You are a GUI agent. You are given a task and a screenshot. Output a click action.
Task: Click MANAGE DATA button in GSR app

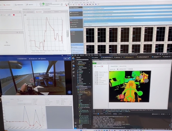pyautogui.click(x=19, y=5)
